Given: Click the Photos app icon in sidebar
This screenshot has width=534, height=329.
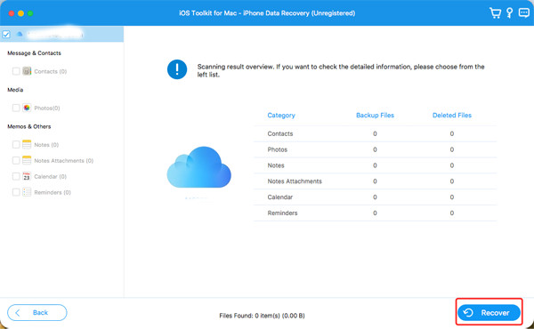Looking at the screenshot, I should [27, 108].
